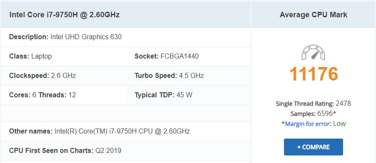Select the Clockspeed 2.6 GHz entry
This screenshot has height=163, width=376.
pyautogui.click(x=43, y=76)
